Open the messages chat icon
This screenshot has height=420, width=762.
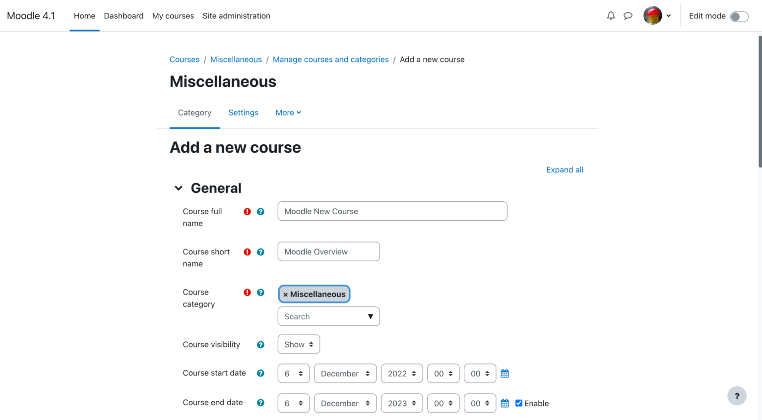click(628, 15)
